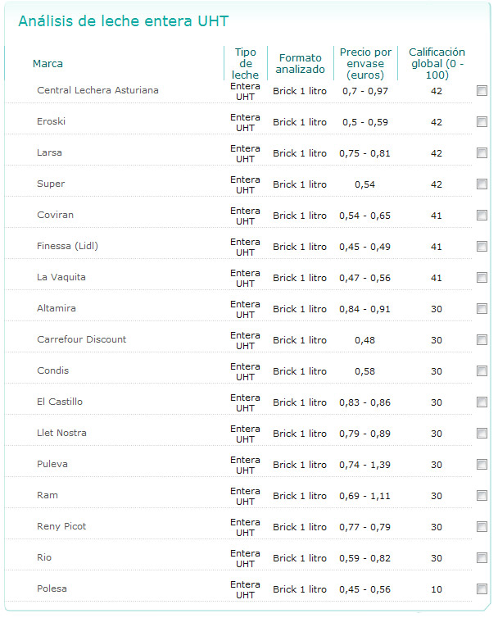Open the Llet Nostra brand entry

(61, 433)
